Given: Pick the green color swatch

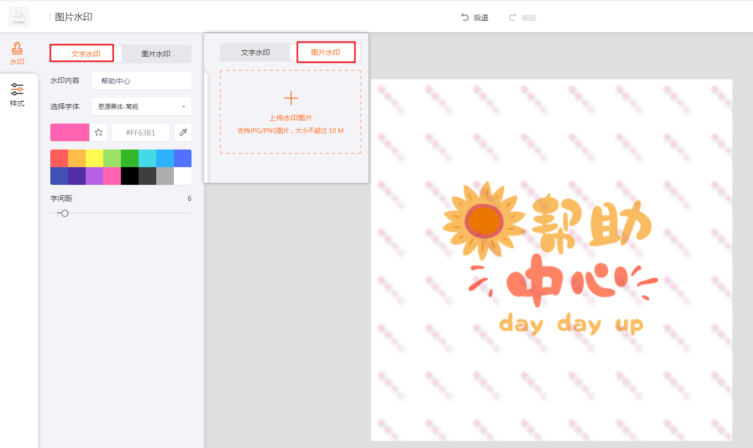Looking at the screenshot, I should point(130,158).
